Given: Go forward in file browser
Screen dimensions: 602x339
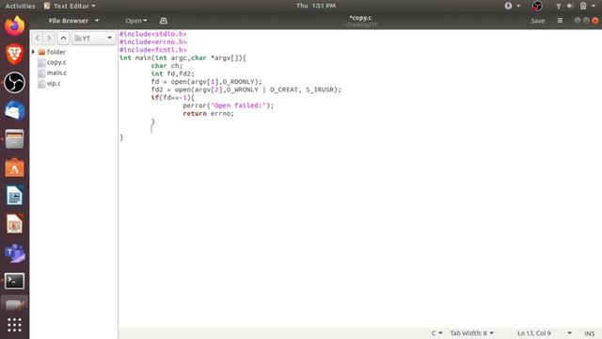Looking at the screenshot, I should tap(49, 38).
